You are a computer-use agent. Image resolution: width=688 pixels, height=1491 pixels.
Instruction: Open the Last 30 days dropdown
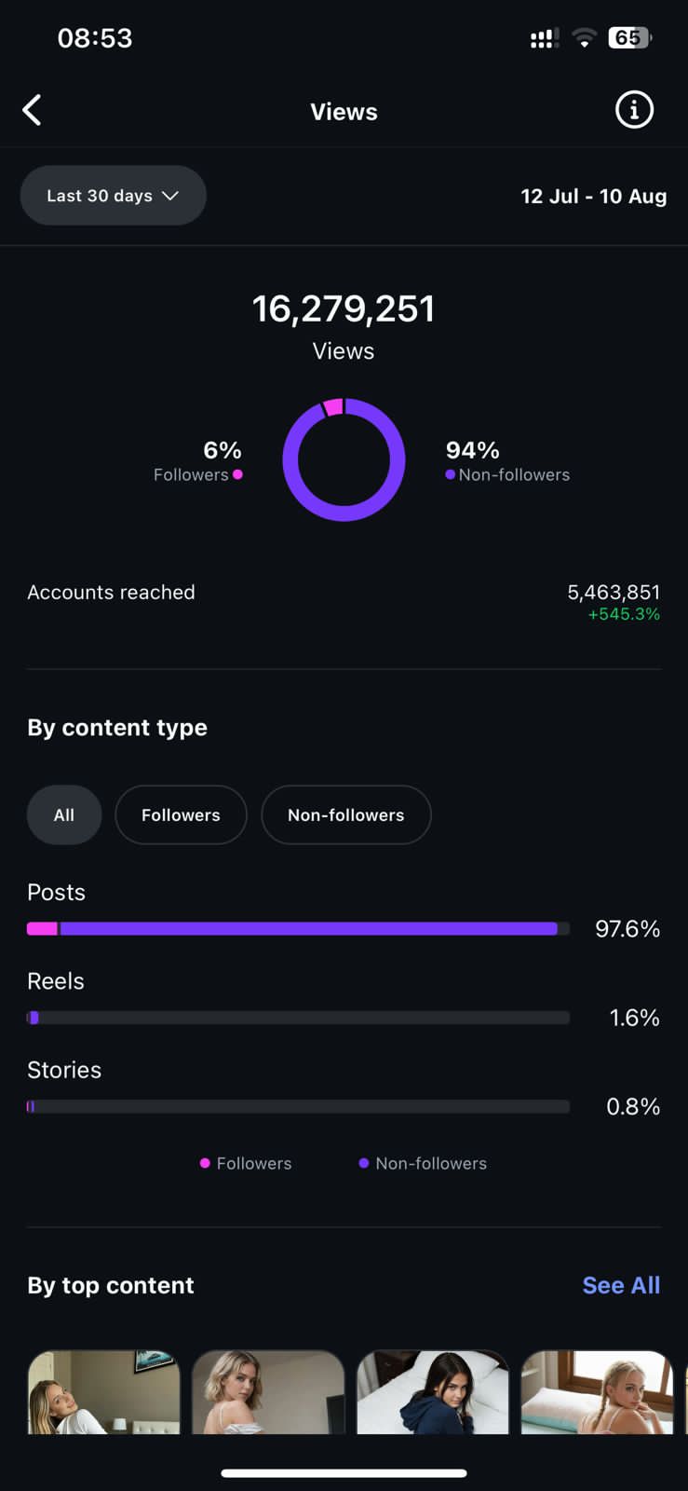[113, 196]
